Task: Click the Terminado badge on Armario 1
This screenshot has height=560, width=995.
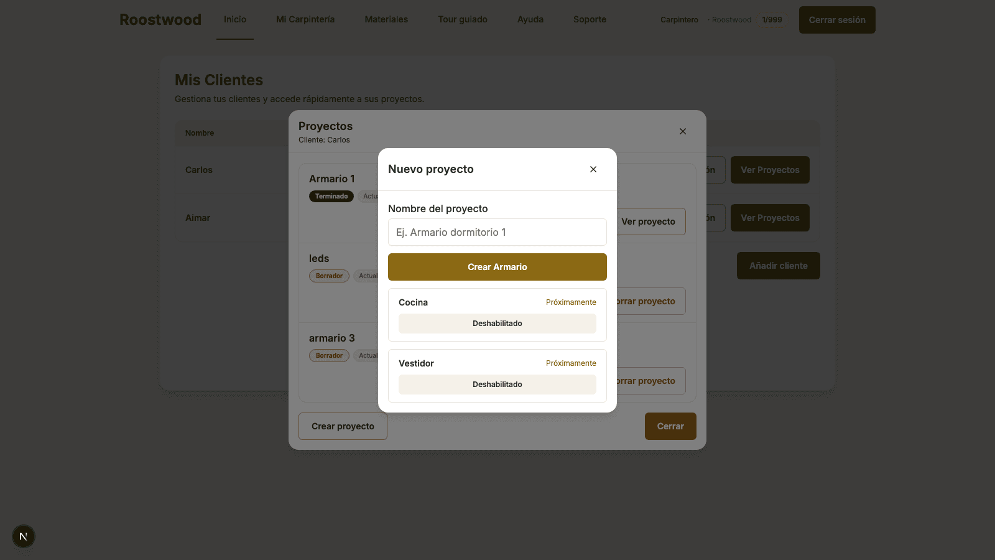Action: click(x=331, y=196)
